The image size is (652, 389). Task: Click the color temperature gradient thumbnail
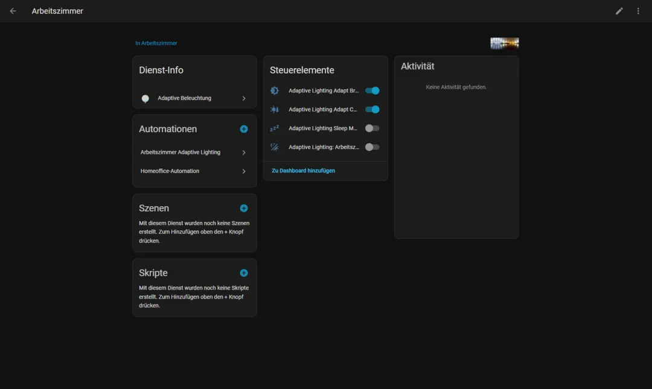pyautogui.click(x=504, y=43)
